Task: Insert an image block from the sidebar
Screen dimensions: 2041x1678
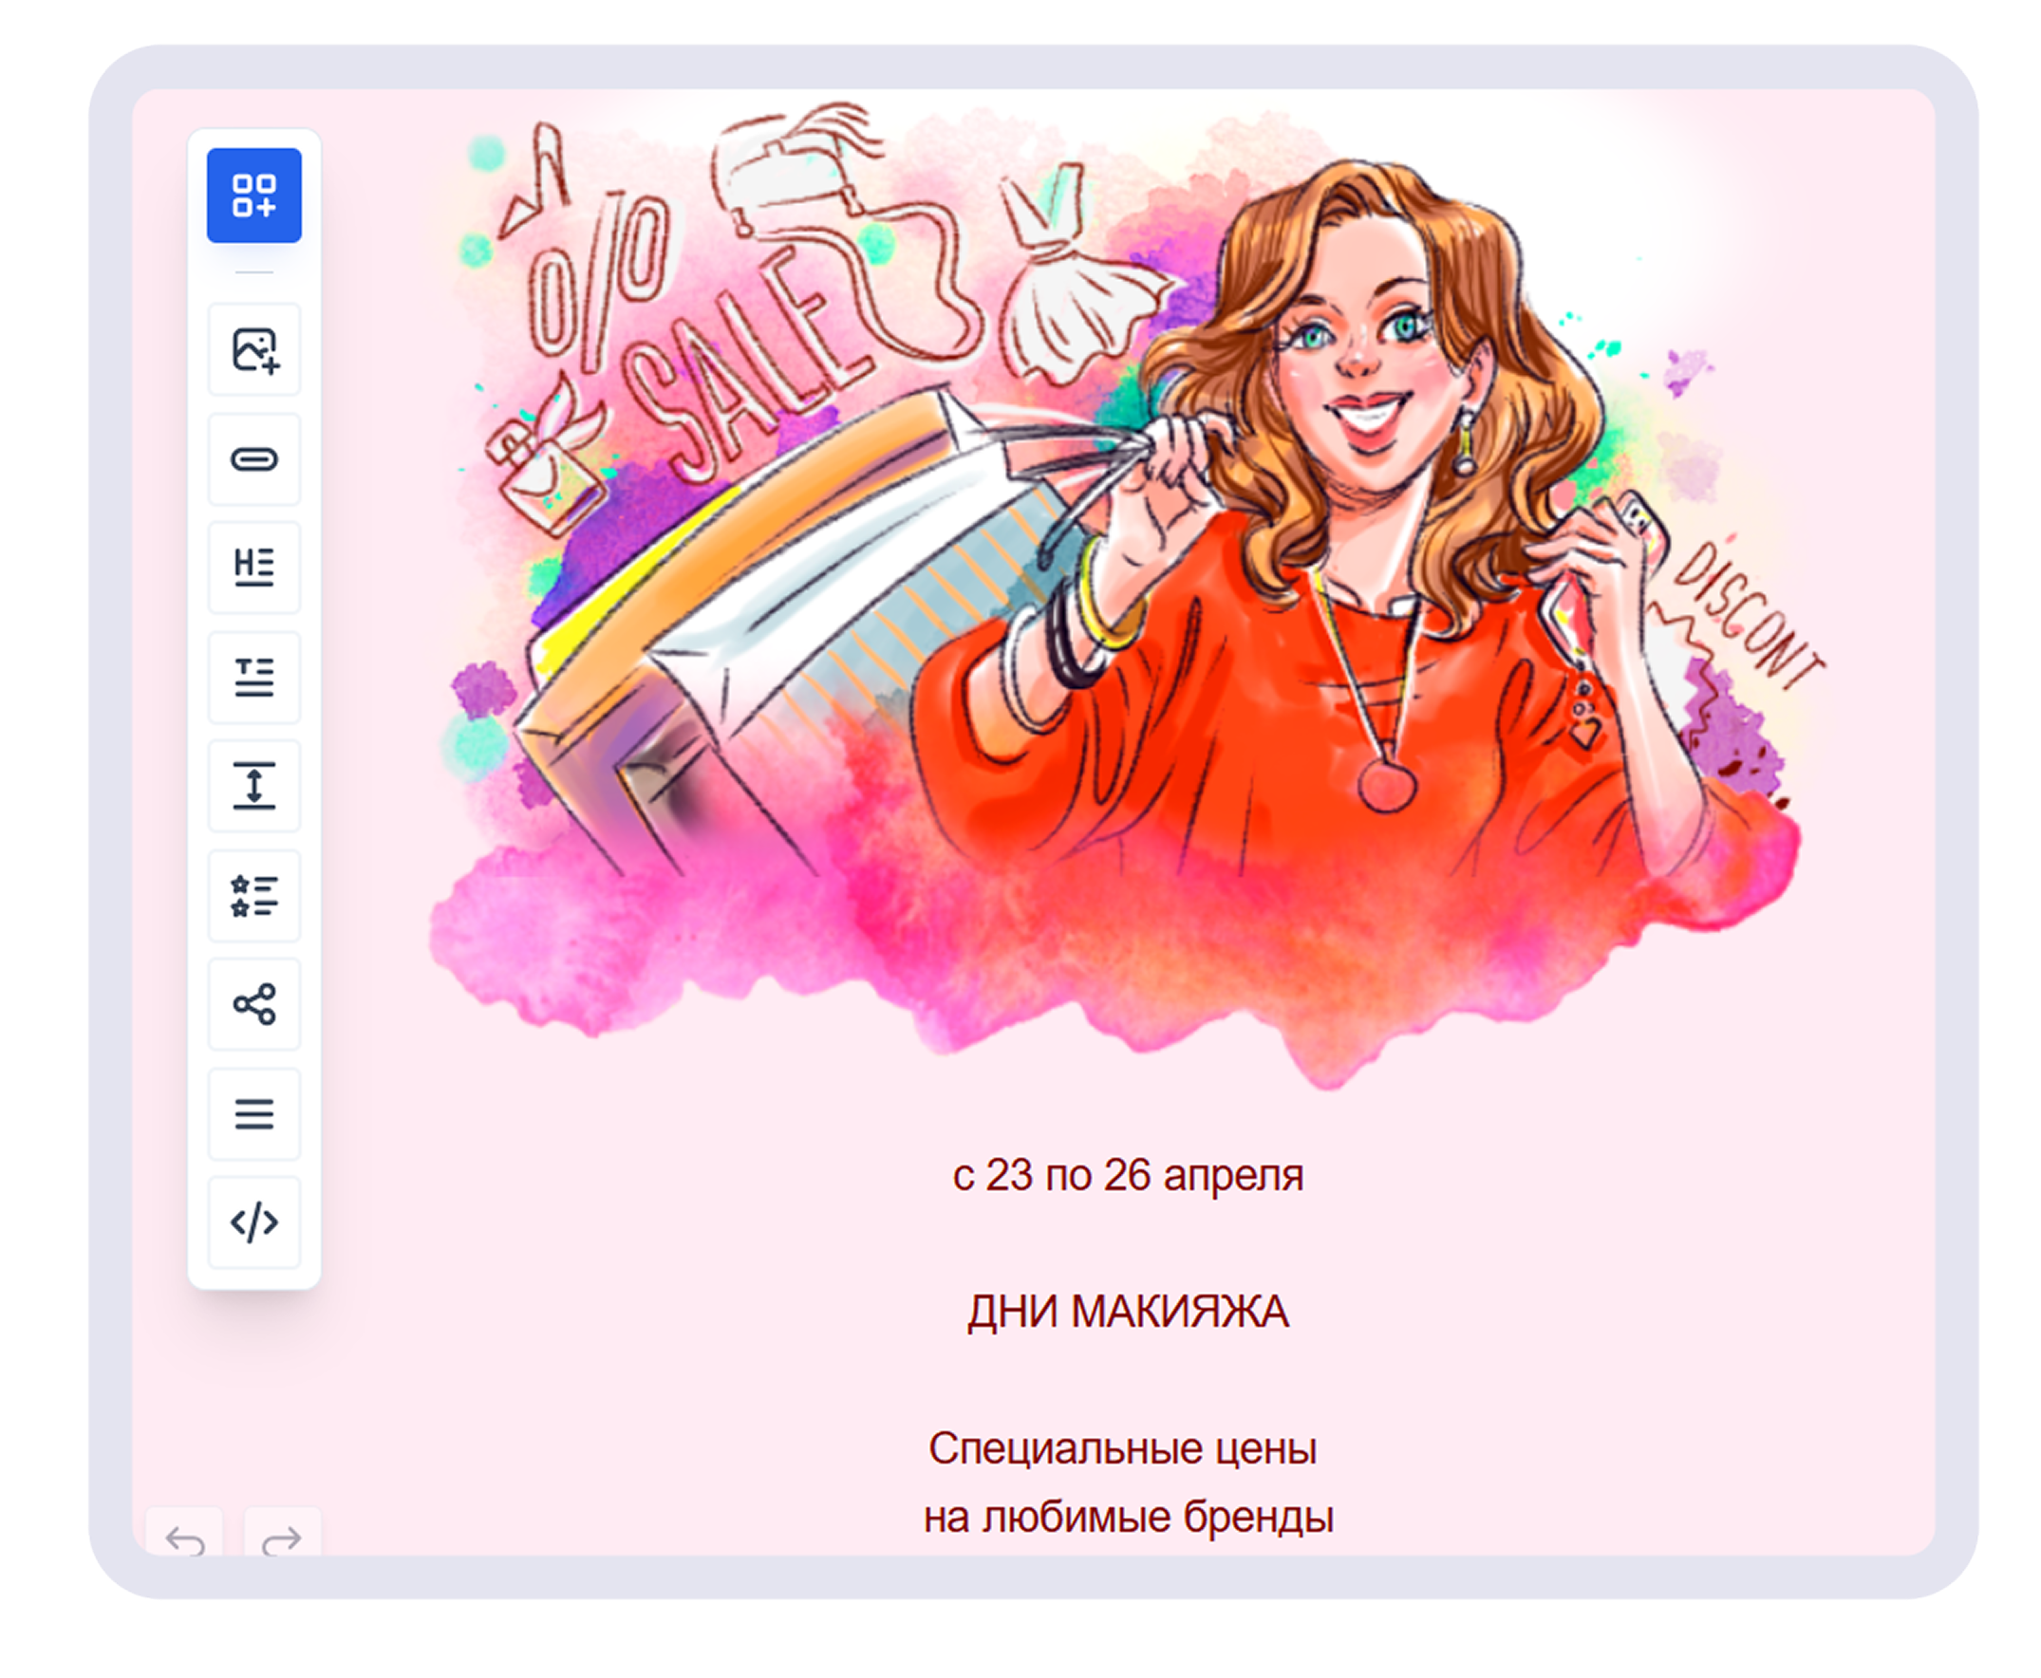Action: click(254, 349)
